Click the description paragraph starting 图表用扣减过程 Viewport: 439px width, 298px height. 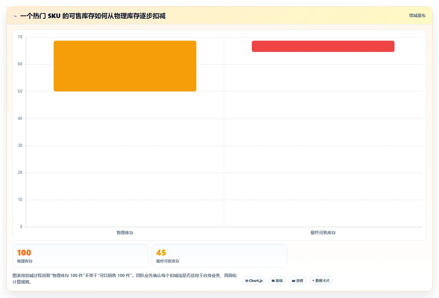coord(125,279)
